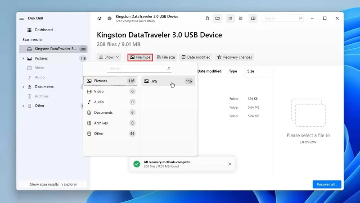Select list view layout icon

(230, 18)
